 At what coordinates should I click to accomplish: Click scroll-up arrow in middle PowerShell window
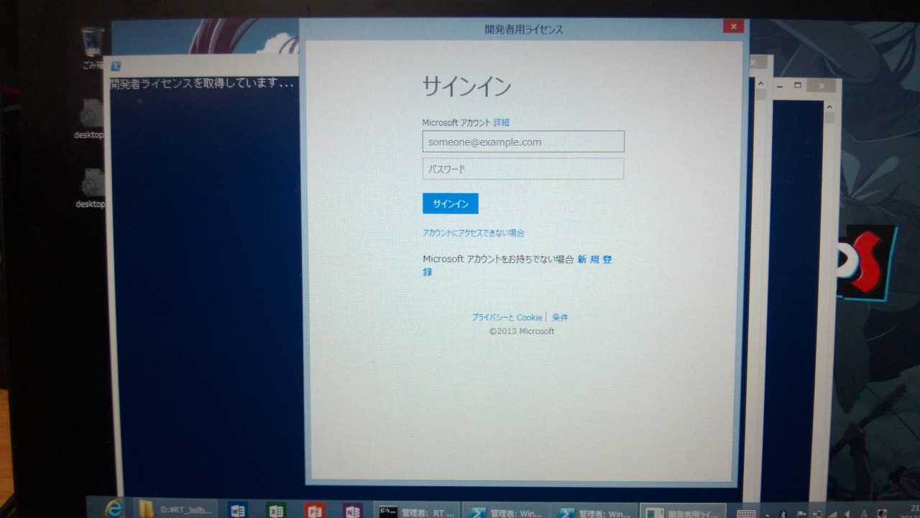(x=760, y=83)
